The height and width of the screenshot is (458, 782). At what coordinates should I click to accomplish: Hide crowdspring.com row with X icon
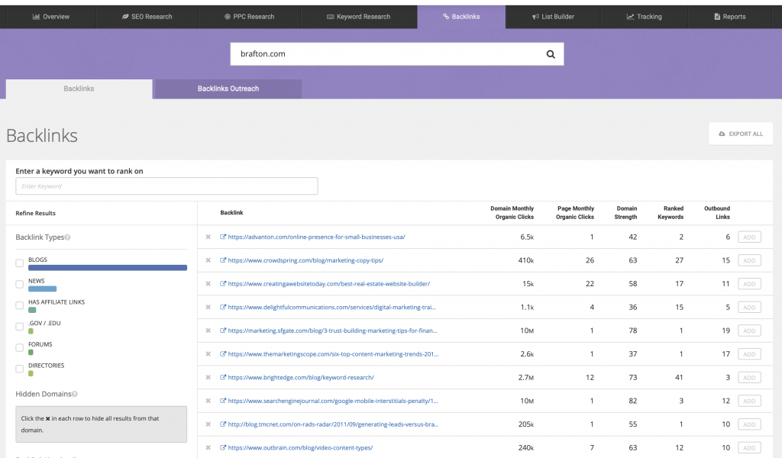pyautogui.click(x=208, y=260)
